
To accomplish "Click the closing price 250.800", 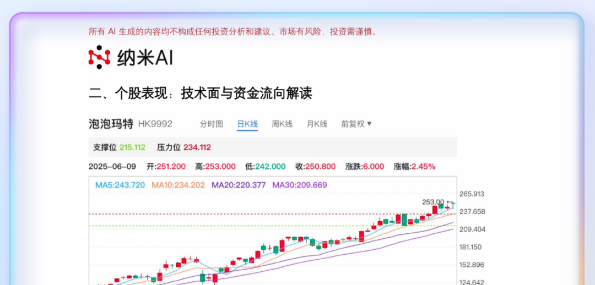I will (321, 166).
